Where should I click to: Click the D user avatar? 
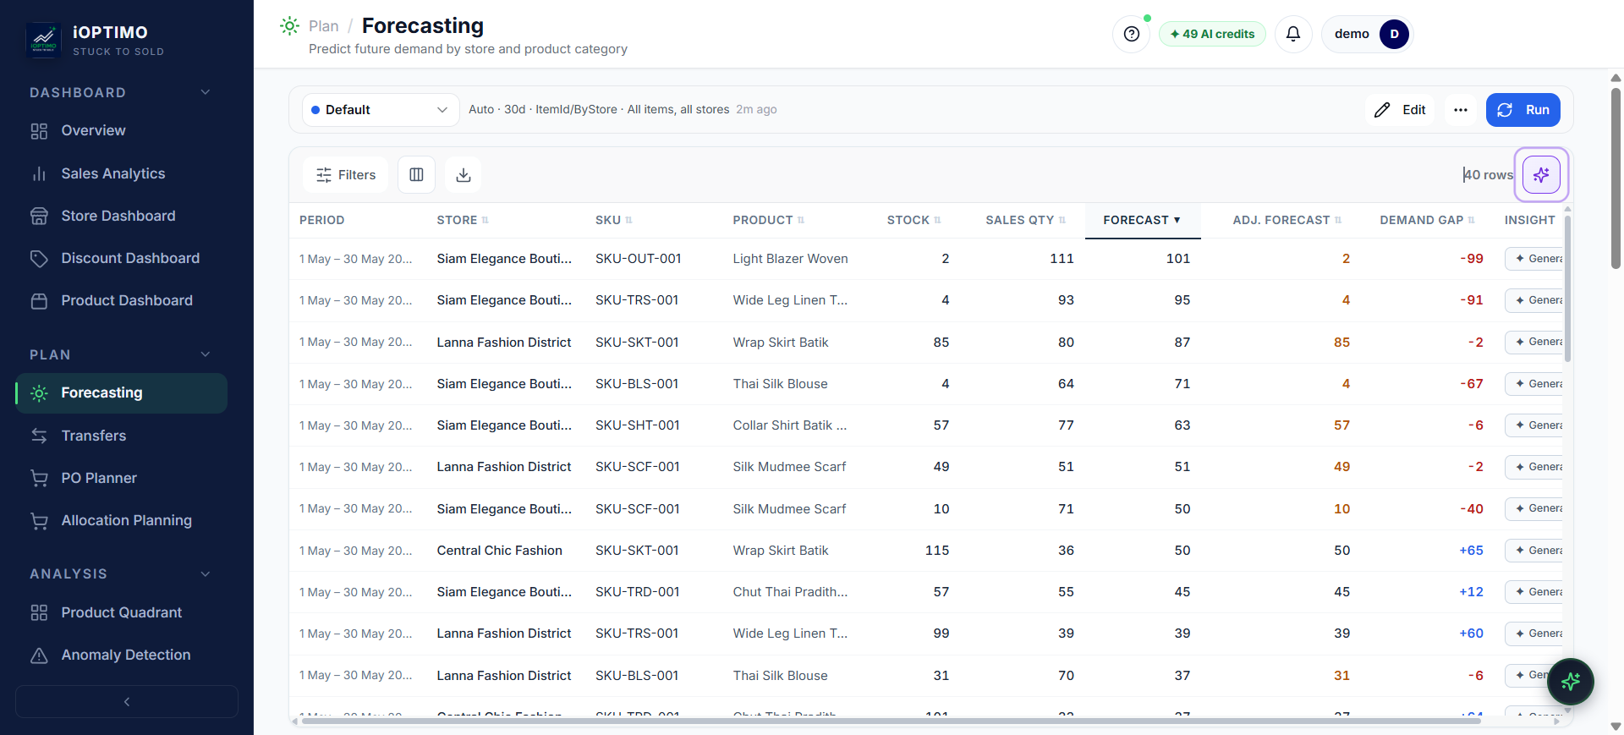pos(1394,34)
